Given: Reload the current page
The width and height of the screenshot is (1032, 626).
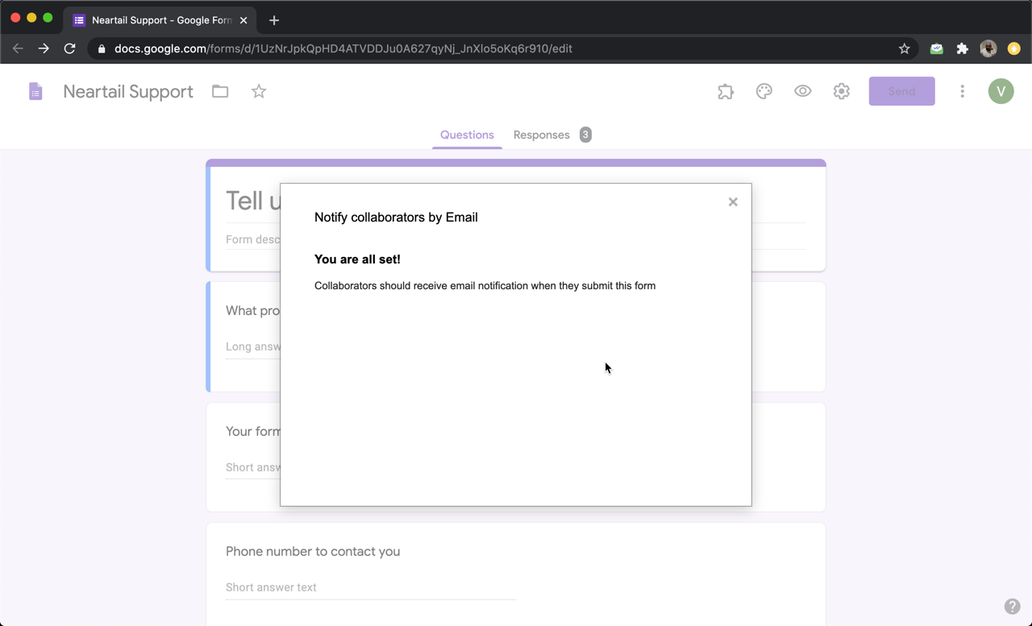Looking at the screenshot, I should [69, 48].
